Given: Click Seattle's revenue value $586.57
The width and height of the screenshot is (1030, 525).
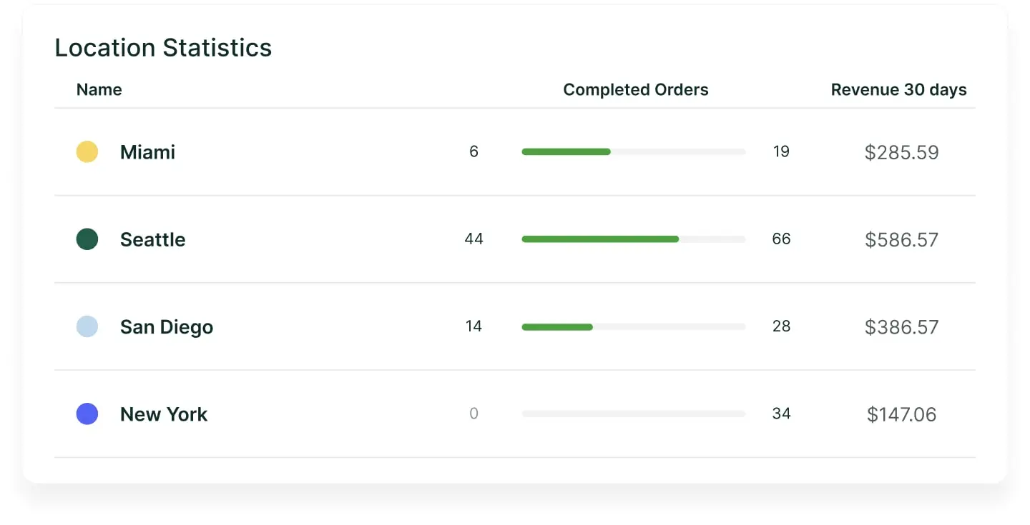Looking at the screenshot, I should click(901, 239).
